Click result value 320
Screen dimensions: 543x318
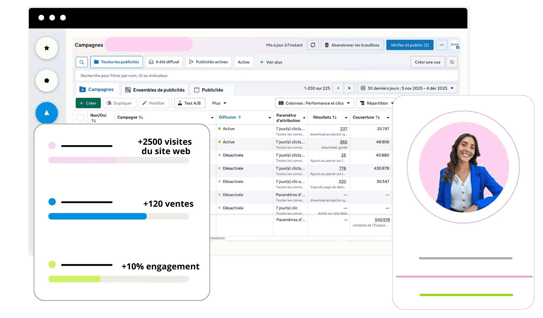tap(342, 182)
